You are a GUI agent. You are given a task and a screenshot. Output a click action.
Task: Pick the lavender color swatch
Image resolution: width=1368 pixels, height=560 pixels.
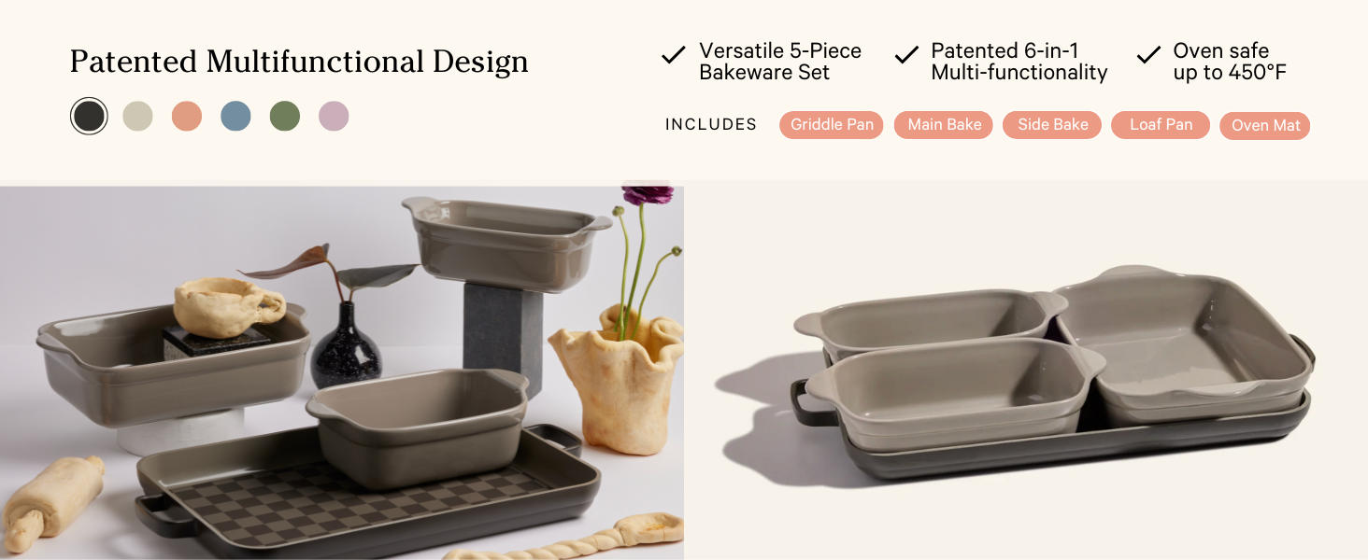click(x=334, y=117)
